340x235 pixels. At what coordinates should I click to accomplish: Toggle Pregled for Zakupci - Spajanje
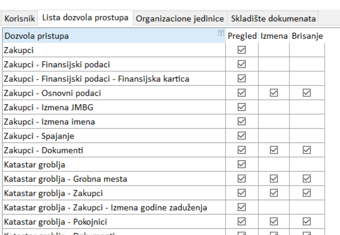coord(242,136)
